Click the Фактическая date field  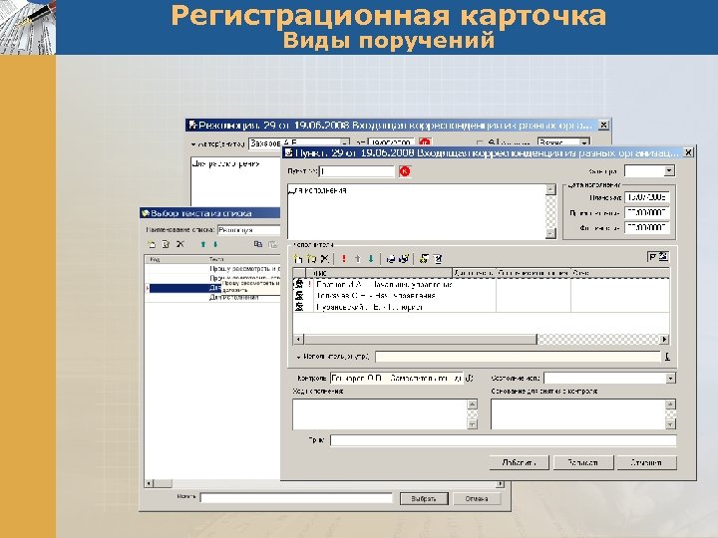(x=647, y=227)
